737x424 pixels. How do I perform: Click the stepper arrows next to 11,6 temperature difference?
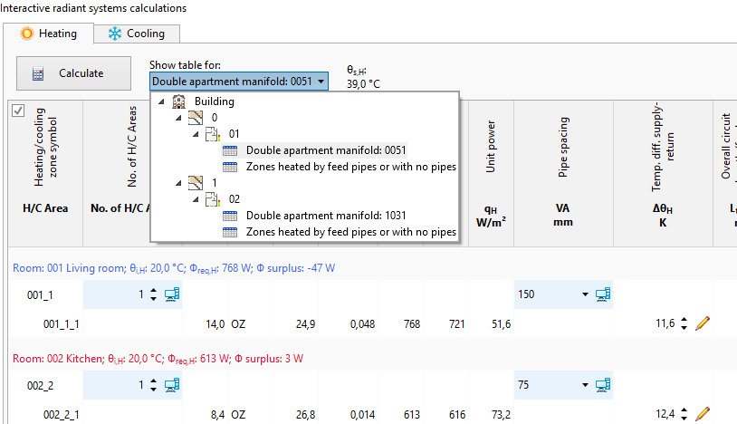684,323
